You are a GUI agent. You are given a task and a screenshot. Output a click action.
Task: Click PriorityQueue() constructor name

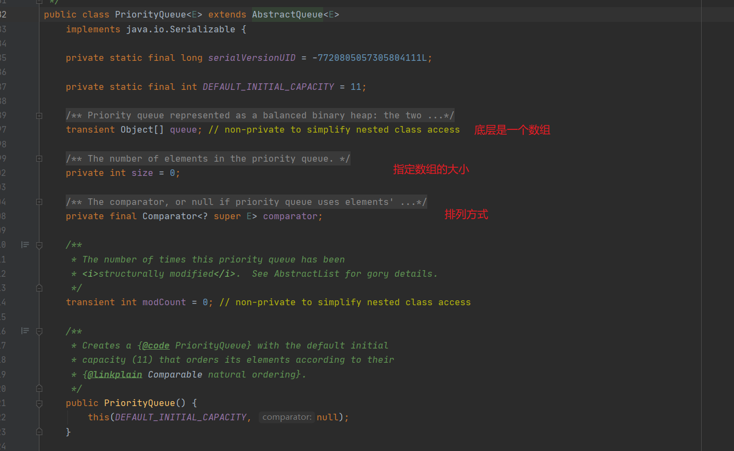coord(140,403)
